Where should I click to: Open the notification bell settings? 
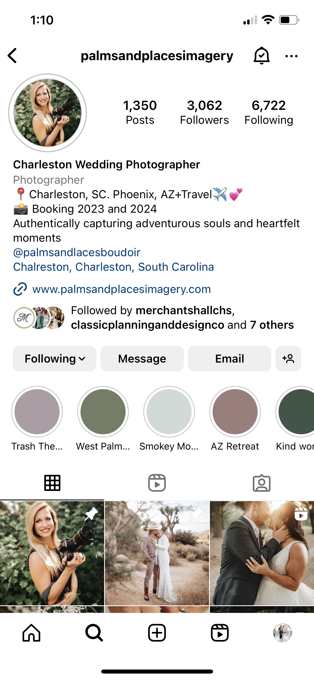[261, 56]
